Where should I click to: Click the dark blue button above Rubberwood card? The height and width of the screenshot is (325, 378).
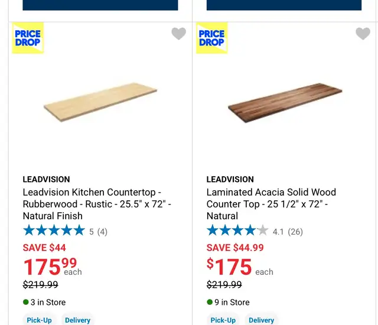click(100, 5)
